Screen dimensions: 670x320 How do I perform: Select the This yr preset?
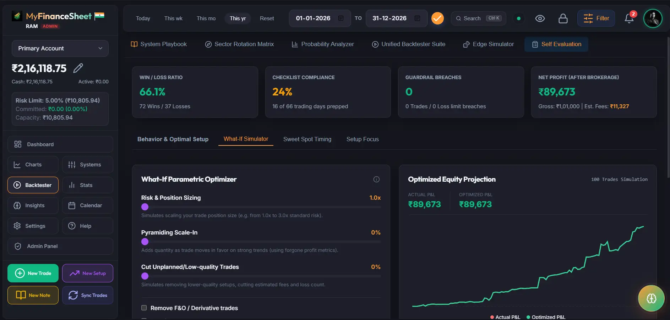[238, 18]
